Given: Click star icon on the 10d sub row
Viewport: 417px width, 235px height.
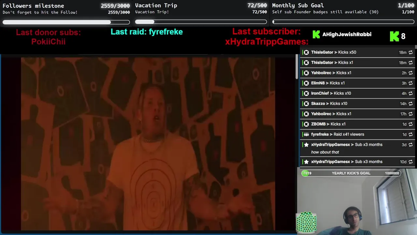Looking at the screenshot, I should pos(306,162).
